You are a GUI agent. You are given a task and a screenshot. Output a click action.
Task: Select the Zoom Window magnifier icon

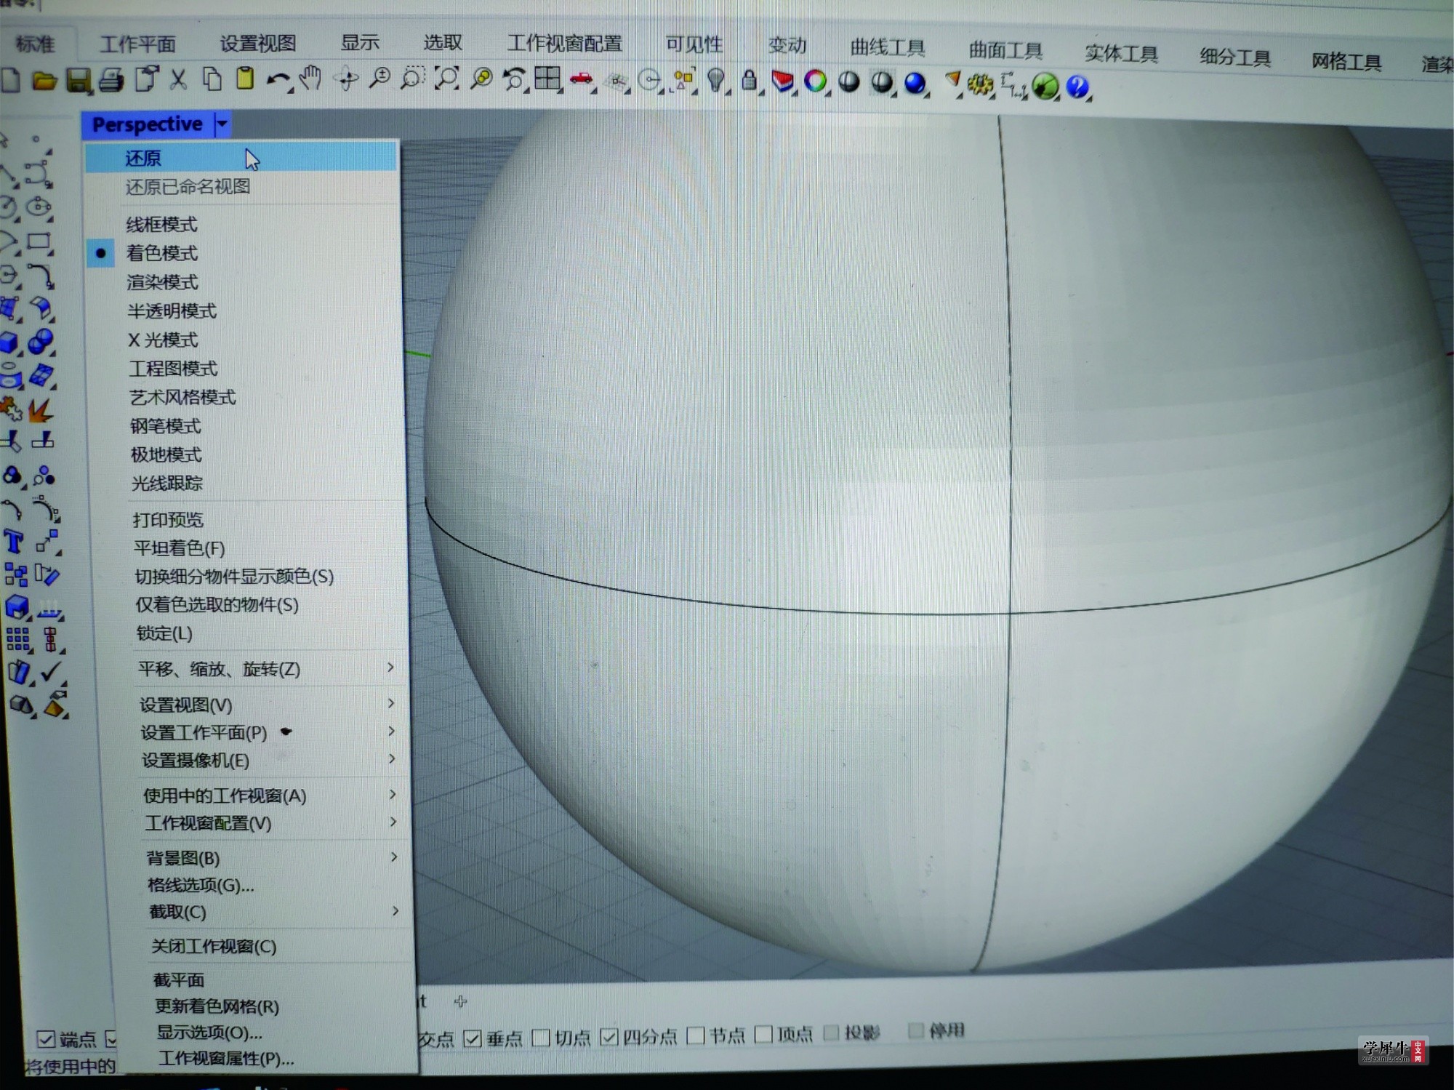coord(412,78)
